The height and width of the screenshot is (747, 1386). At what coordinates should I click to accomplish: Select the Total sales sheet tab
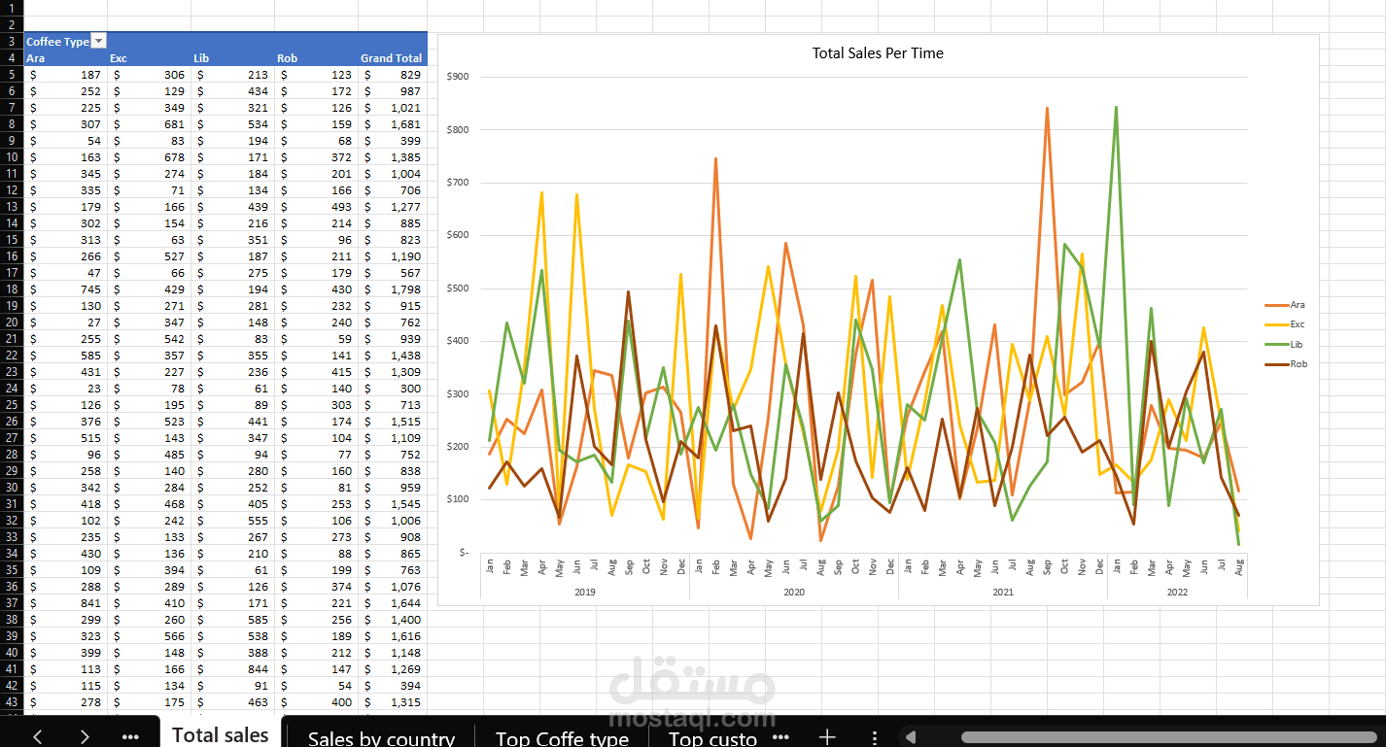pos(221,734)
